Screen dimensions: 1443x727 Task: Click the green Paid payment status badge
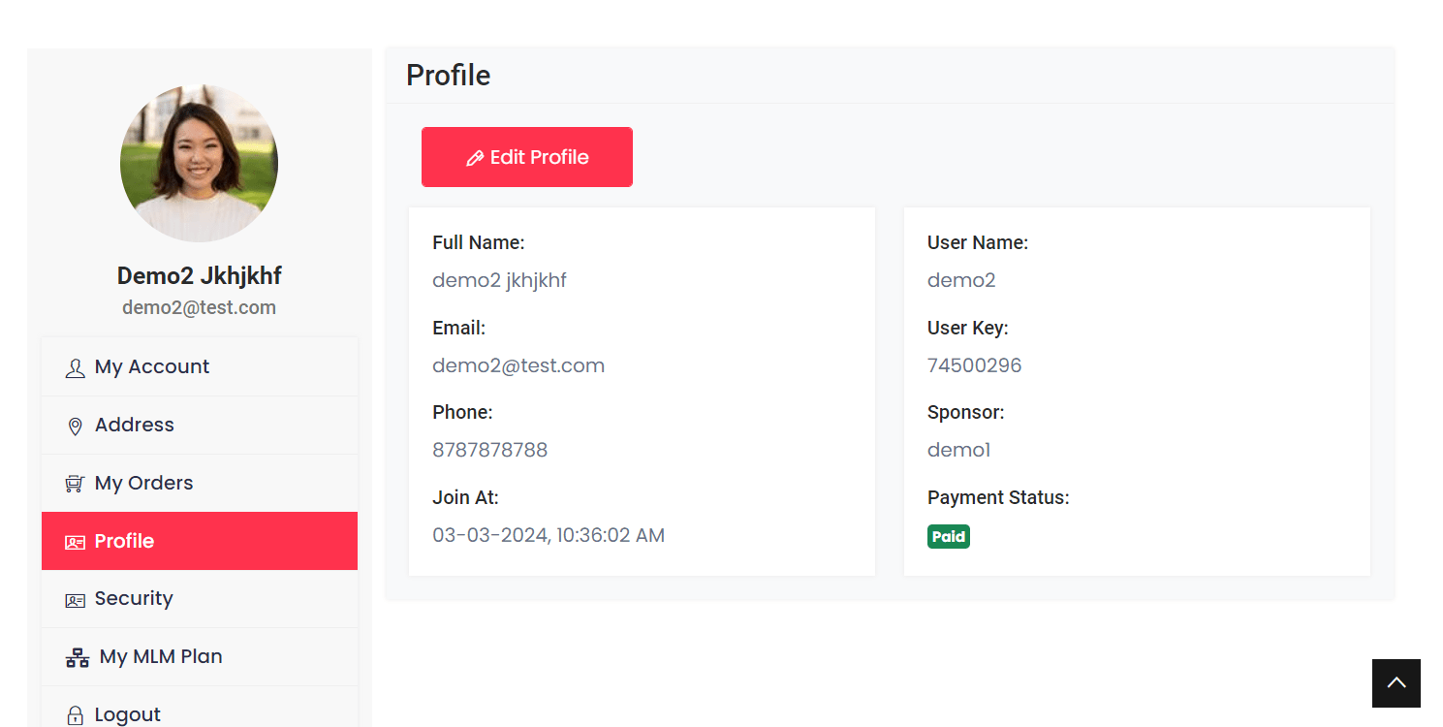click(x=948, y=535)
